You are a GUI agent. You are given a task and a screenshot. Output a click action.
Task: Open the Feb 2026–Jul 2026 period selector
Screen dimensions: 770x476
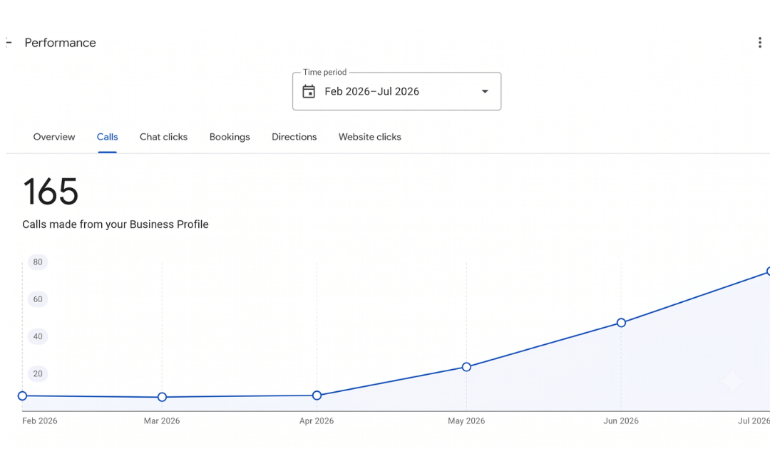pyautogui.click(x=397, y=91)
